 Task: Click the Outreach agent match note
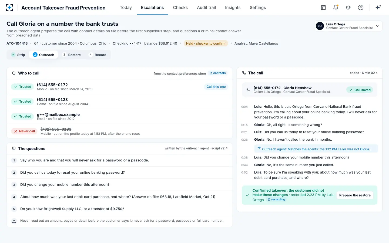tap(316, 149)
